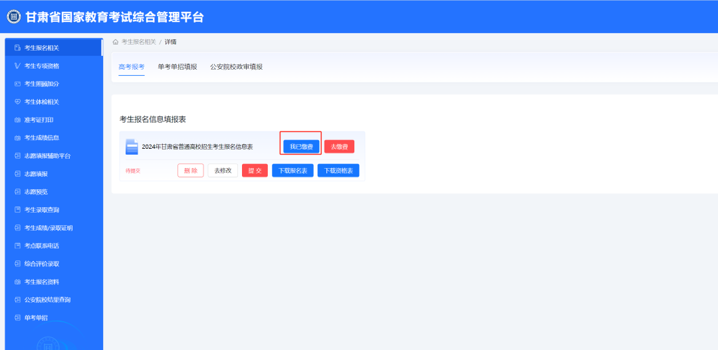Image resolution: width=718 pixels, height=350 pixels.
Task: Open 公安院校结果查询 in the sidebar
Action: point(54,300)
